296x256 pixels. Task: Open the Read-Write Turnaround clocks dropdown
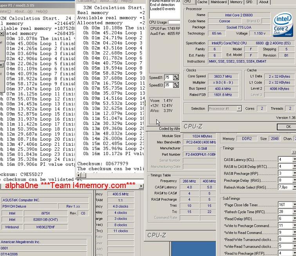(x=294, y=240)
